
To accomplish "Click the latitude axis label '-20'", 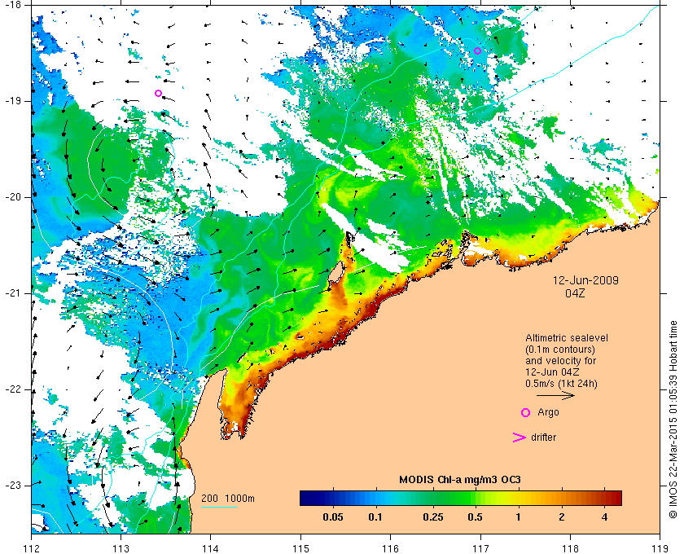I will tap(11, 197).
